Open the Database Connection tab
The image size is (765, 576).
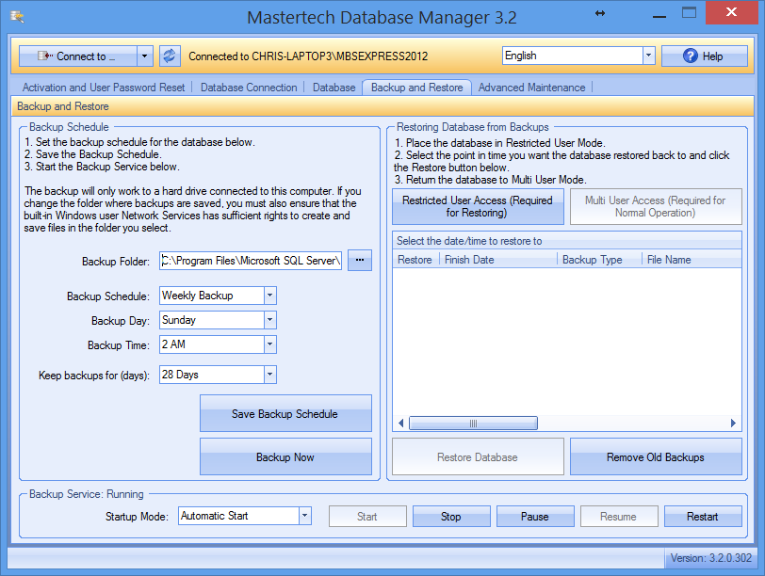(x=249, y=88)
